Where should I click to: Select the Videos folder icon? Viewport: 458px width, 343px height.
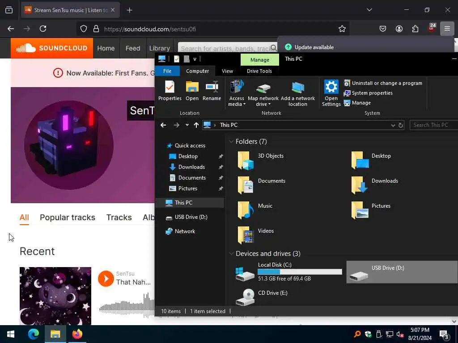click(x=246, y=235)
